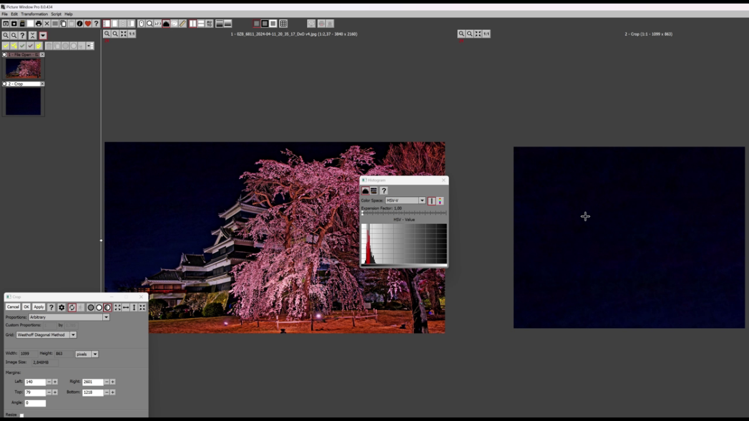The height and width of the screenshot is (421, 749).
Task: Open the Proportions dropdown set to Arbitrary
Action: pyautogui.click(x=105, y=317)
